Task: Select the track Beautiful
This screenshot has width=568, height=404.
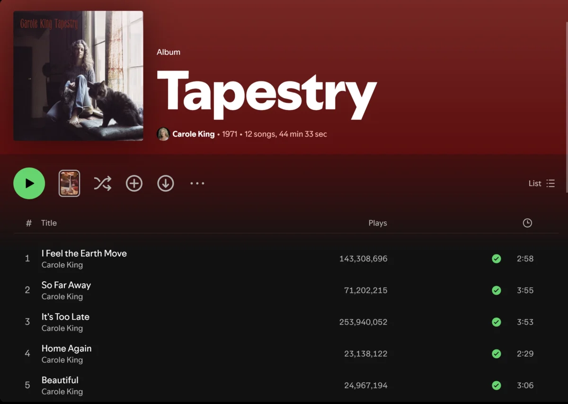Action: 60,380
